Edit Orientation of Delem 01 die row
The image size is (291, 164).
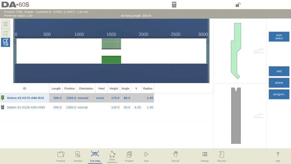pyautogui.click(x=83, y=107)
